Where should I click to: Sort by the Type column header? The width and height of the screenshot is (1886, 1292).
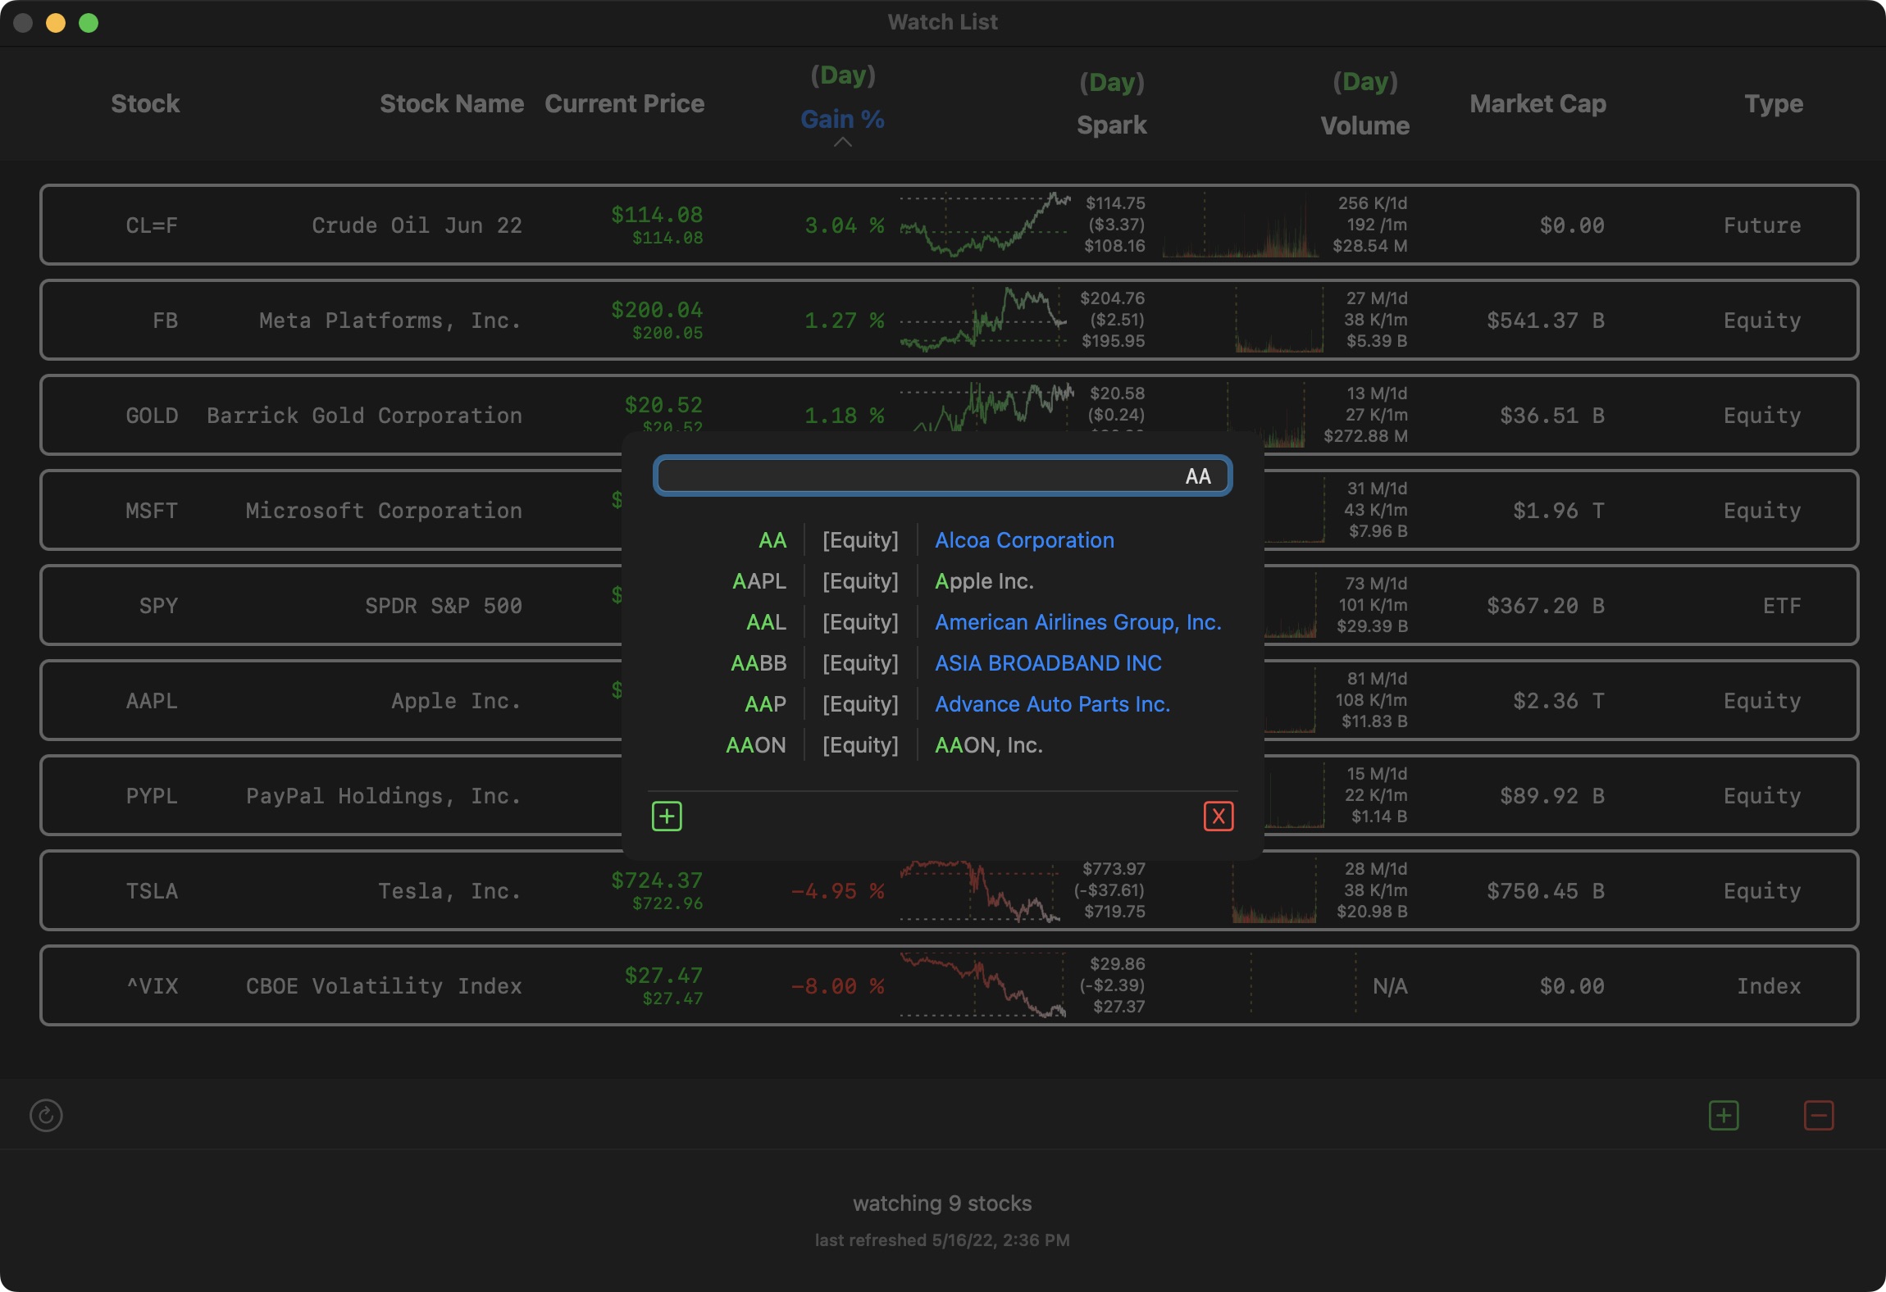pyautogui.click(x=1773, y=103)
